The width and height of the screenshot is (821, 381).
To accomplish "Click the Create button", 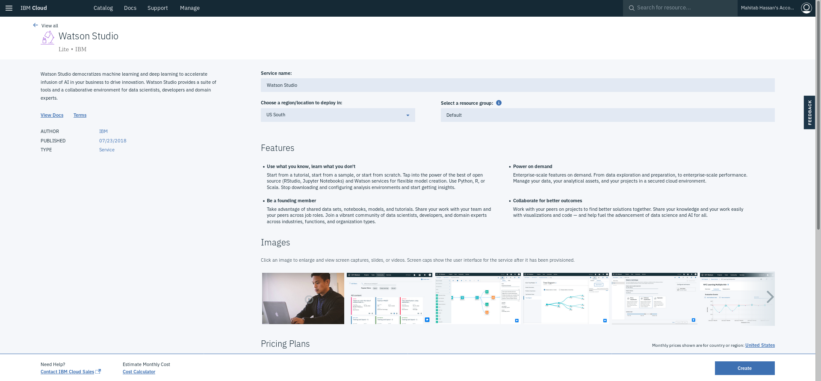I will pos(744,368).
